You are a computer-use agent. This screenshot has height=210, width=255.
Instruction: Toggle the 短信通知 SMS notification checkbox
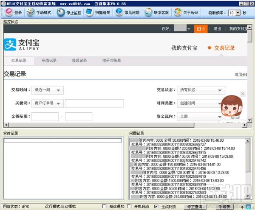click(x=104, y=206)
